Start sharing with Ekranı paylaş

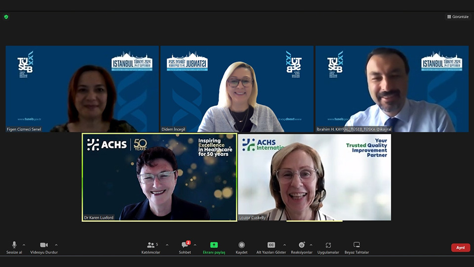point(214,245)
